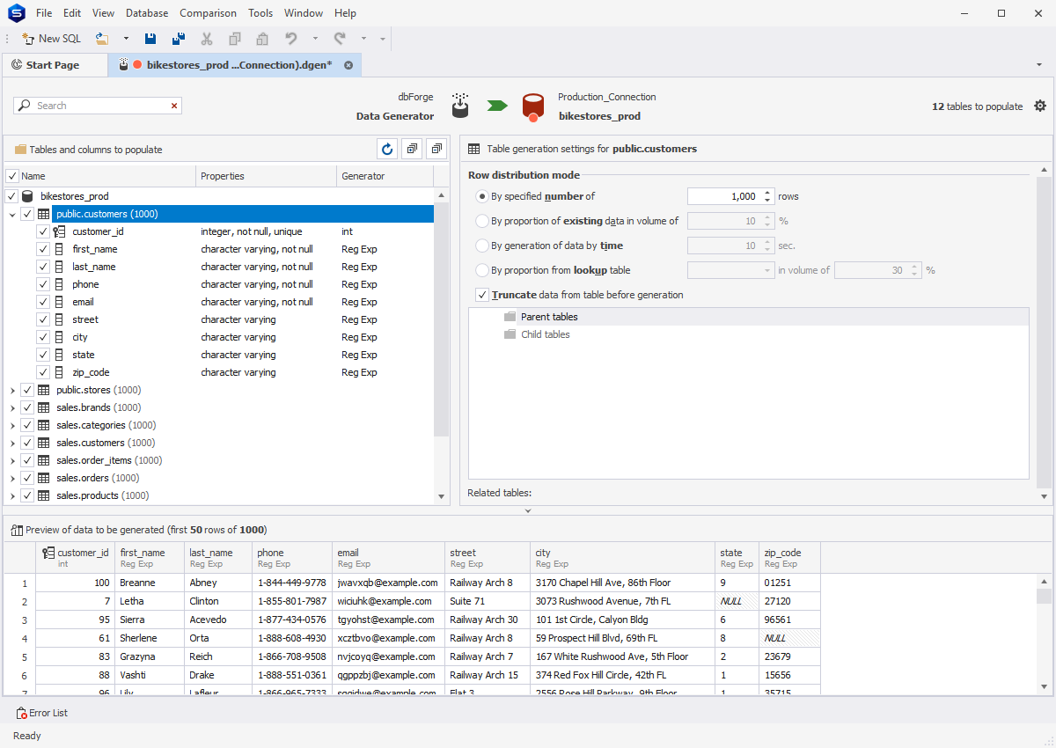The width and height of the screenshot is (1056, 748).
Task: Click the Search input field
Action: point(97,106)
